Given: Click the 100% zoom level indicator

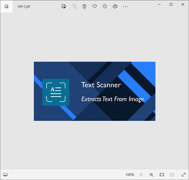Looking at the screenshot, I should 130,175.
